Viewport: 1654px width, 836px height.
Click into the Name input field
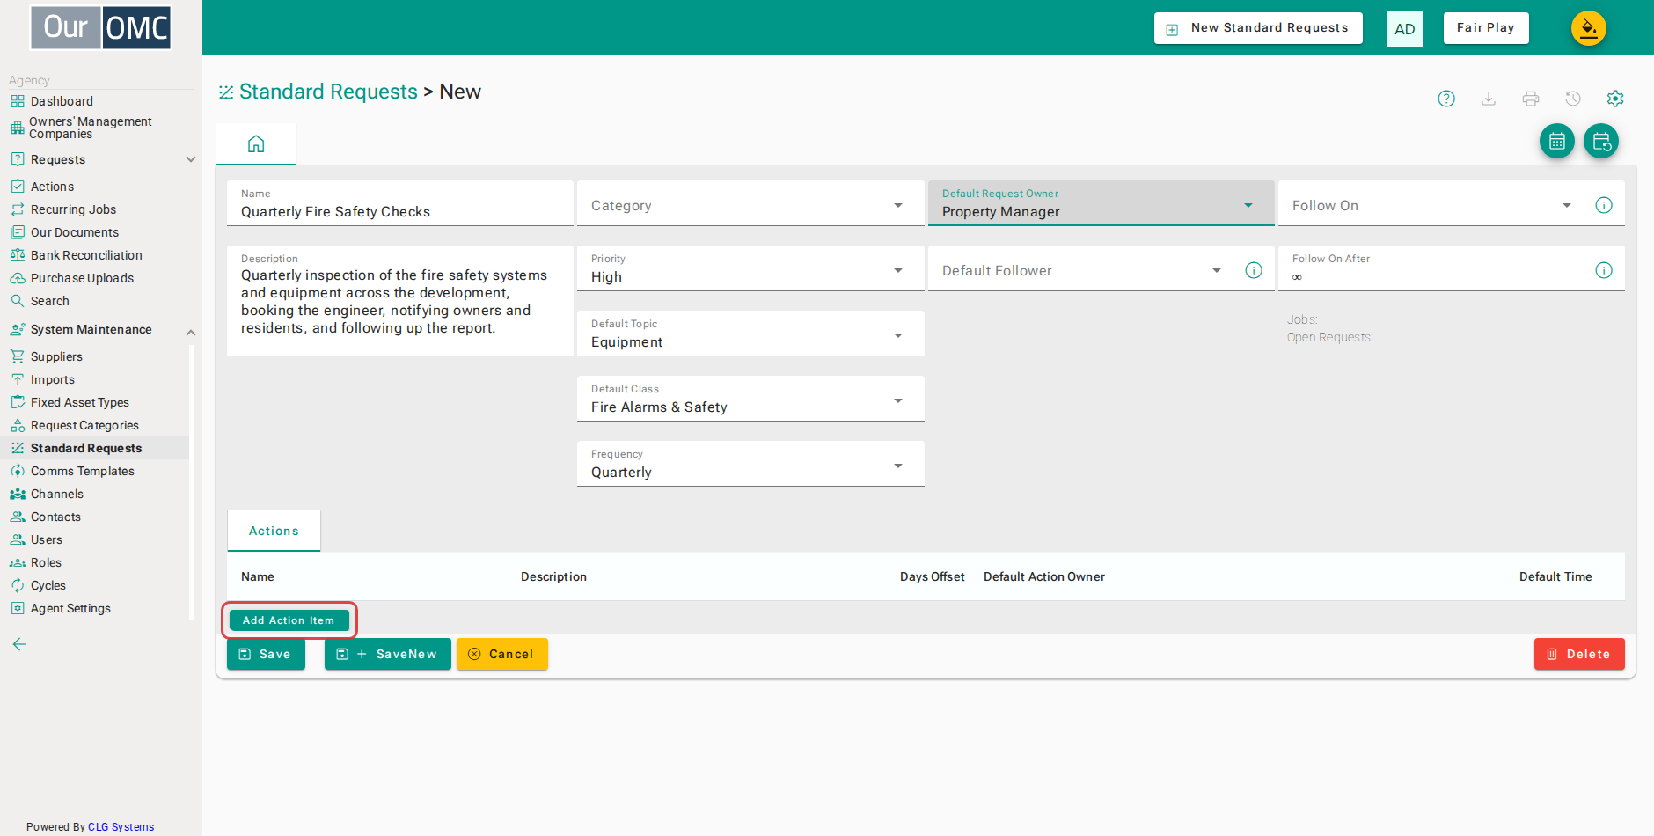(399, 204)
